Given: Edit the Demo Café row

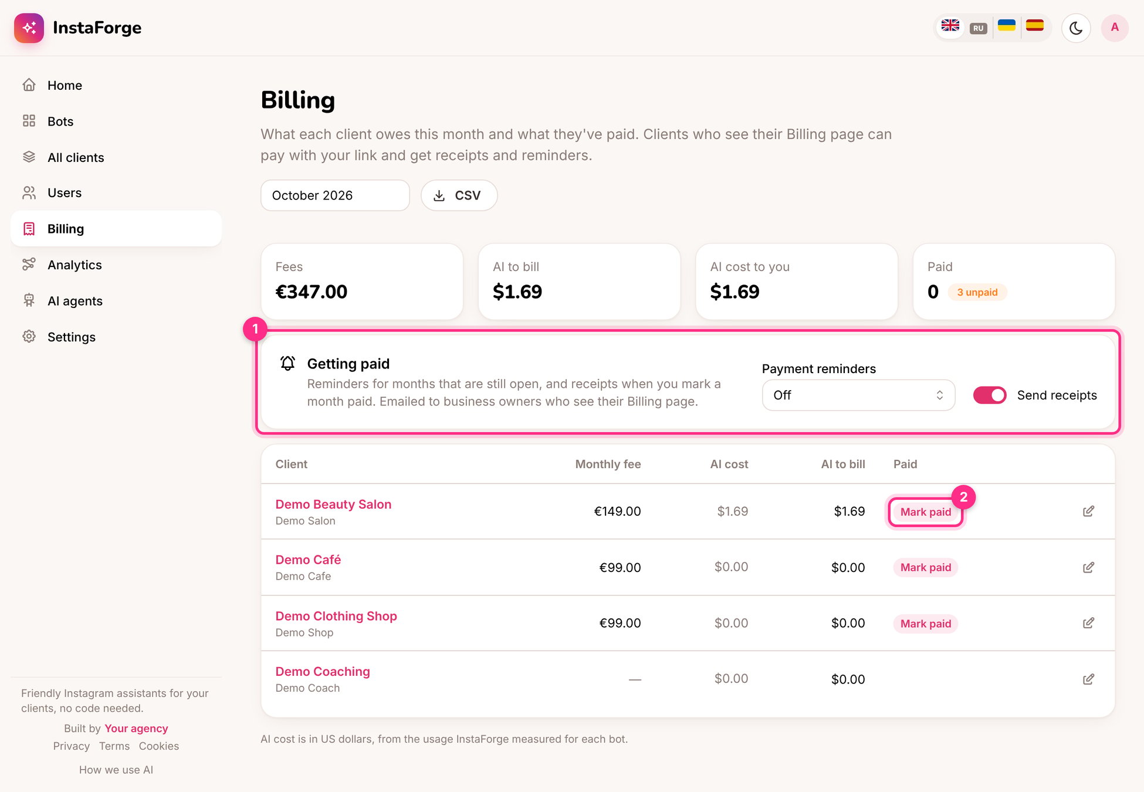Looking at the screenshot, I should [x=1088, y=567].
